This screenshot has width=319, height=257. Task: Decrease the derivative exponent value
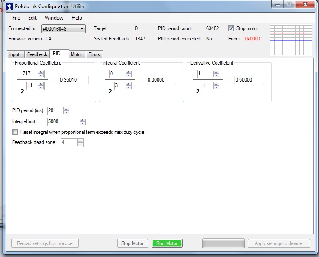216,87
